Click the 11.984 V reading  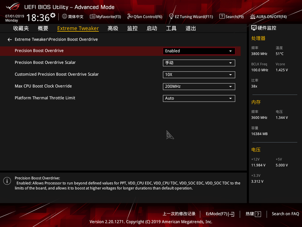[x=258, y=165]
